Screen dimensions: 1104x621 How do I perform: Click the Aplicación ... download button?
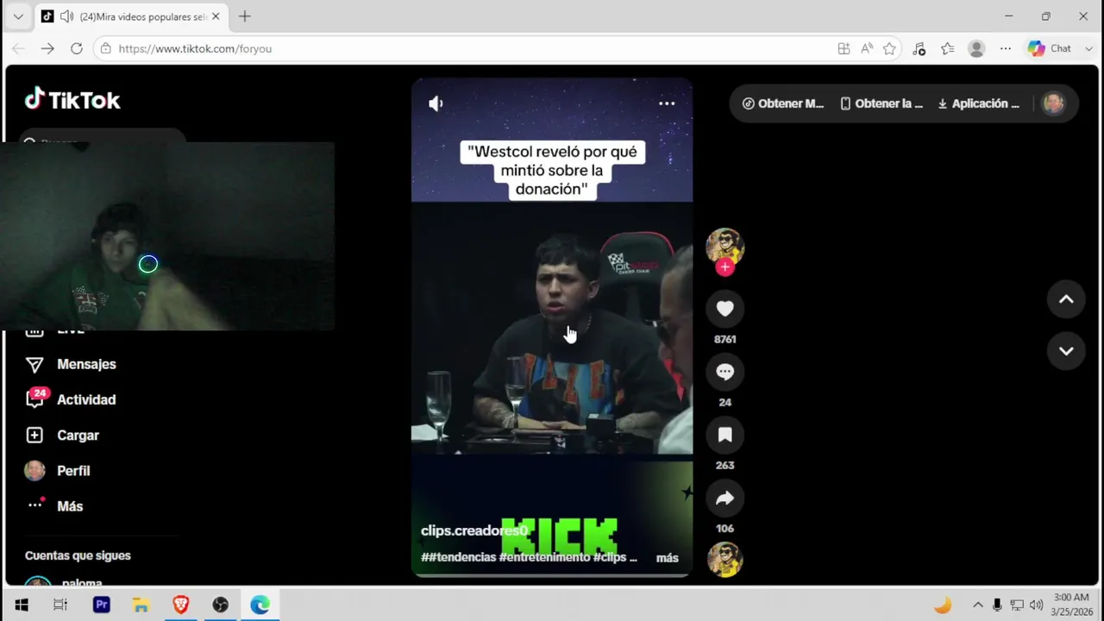tap(978, 103)
